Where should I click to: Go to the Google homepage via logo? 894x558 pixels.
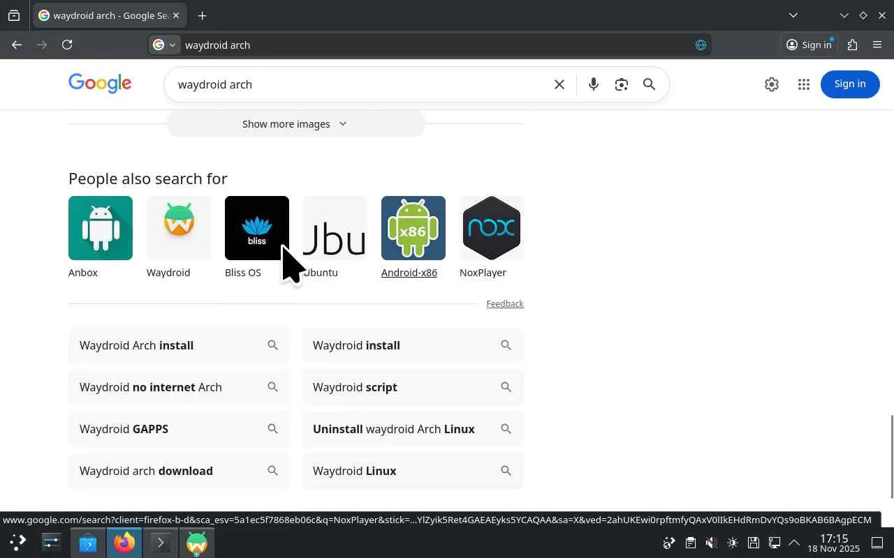coord(100,84)
